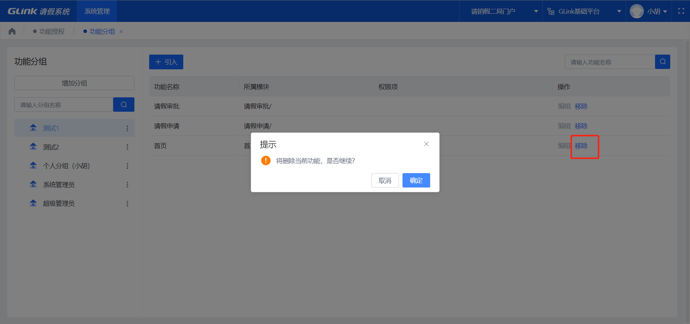Image resolution: width=690 pixels, height=324 pixels.
Task: Confirm deletion with 确定 button
Action: (416, 180)
